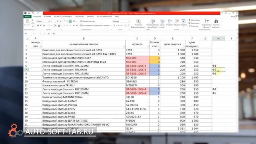Toggle Italic (К) formatting
256x144 pixels.
point(41,26)
